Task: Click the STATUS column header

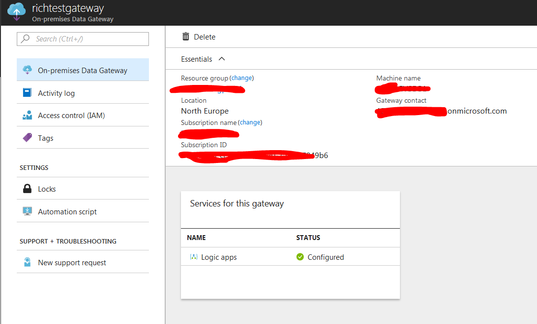Action: [x=308, y=238]
